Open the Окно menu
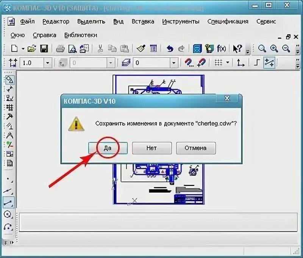The height and width of the screenshot is (258, 303). tap(17, 35)
